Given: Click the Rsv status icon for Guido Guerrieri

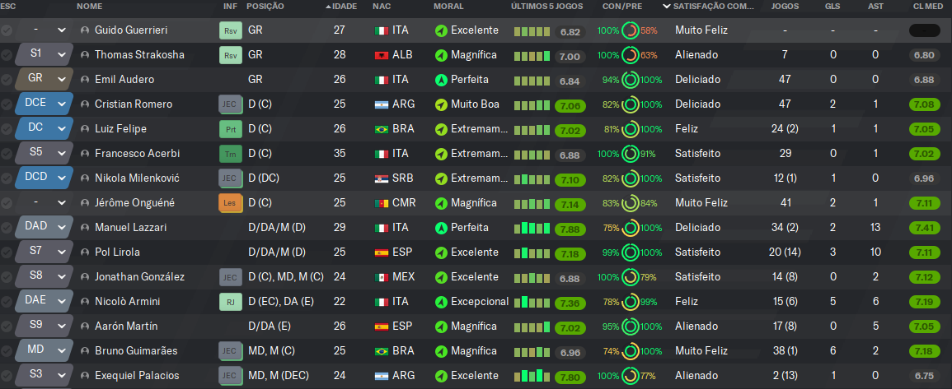Looking at the screenshot, I should (231, 30).
